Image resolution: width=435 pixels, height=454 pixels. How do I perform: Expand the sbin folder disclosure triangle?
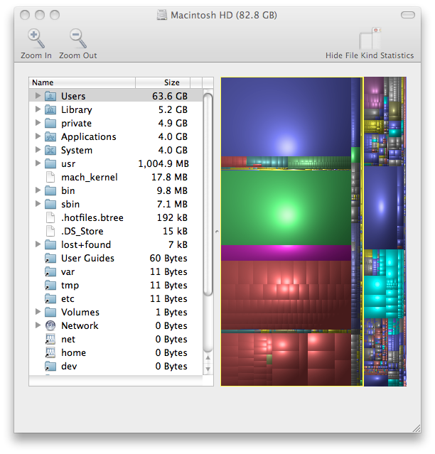38,204
